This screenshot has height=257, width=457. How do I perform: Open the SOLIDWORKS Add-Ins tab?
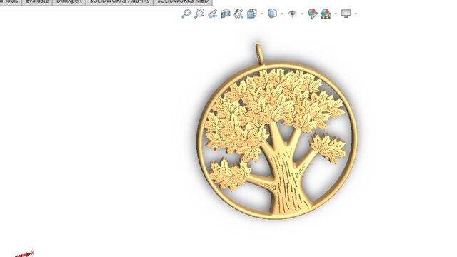point(119,1)
